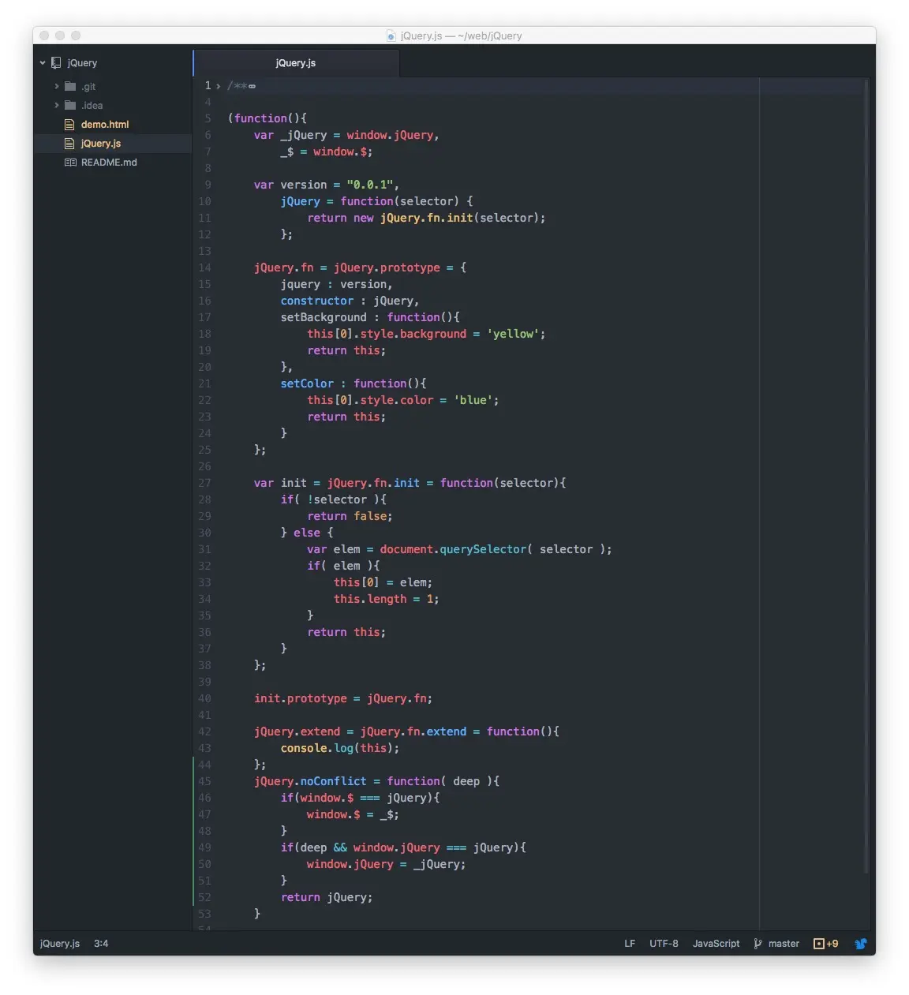This screenshot has height=995, width=909.
Task: Click the .git folder icon
Action: pos(70,87)
